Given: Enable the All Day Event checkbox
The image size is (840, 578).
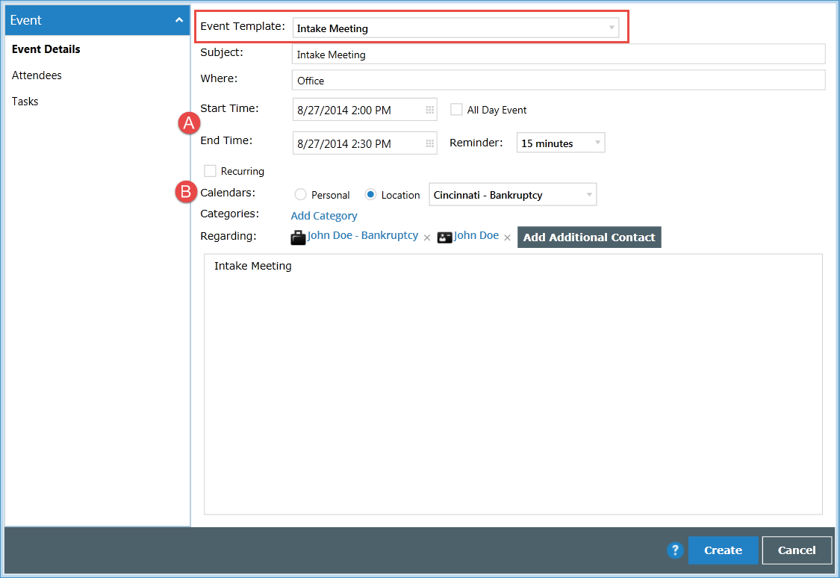Looking at the screenshot, I should 456,110.
